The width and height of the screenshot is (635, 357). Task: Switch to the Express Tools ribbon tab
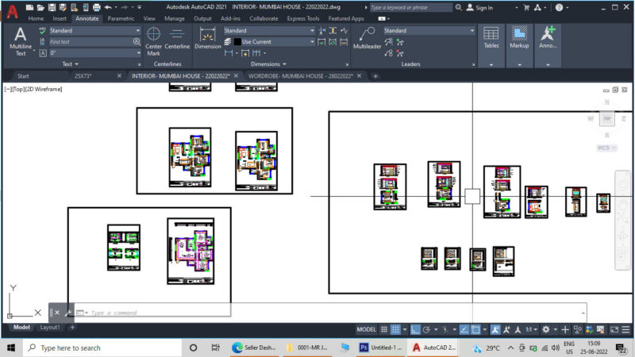tap(303, 18)
